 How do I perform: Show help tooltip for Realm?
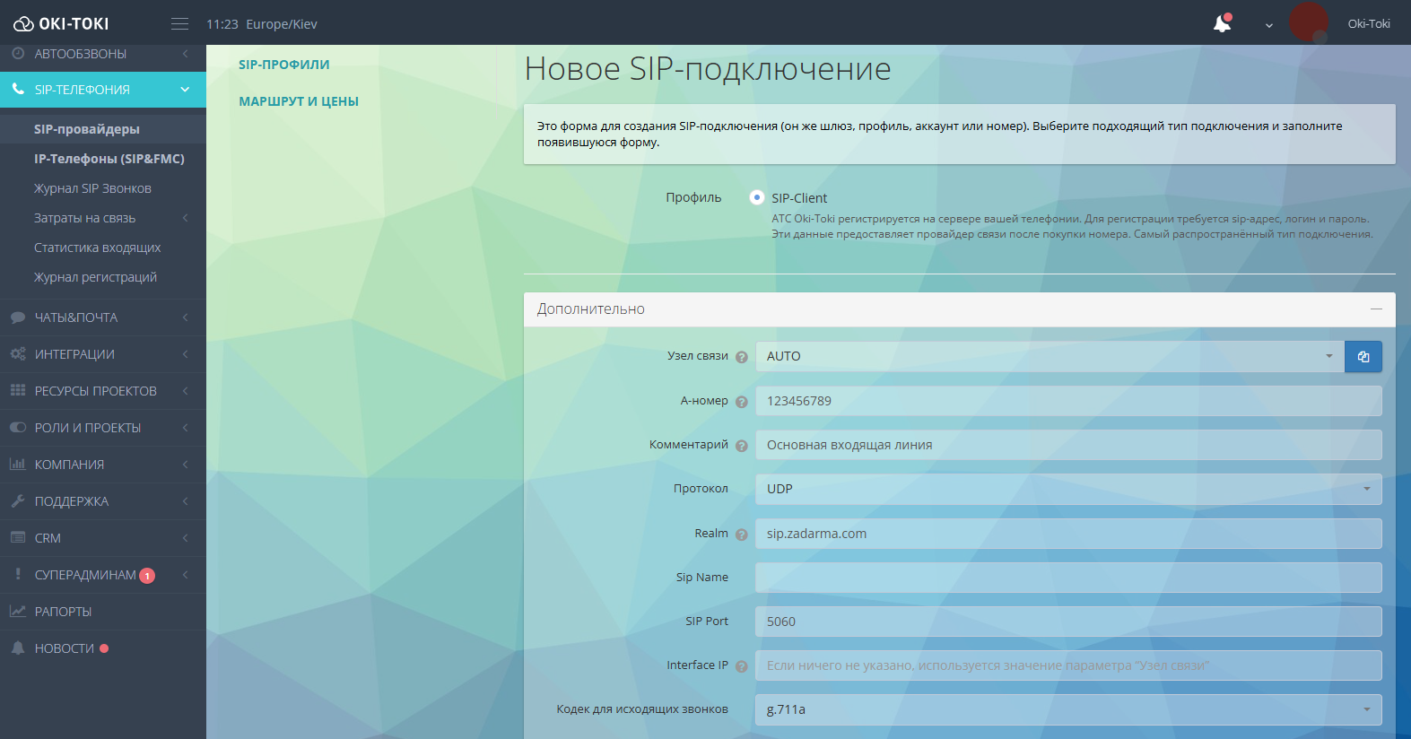click(742, 535)
